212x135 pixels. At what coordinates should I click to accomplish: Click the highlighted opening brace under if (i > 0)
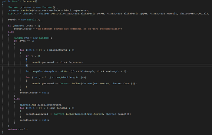[26, 59]
